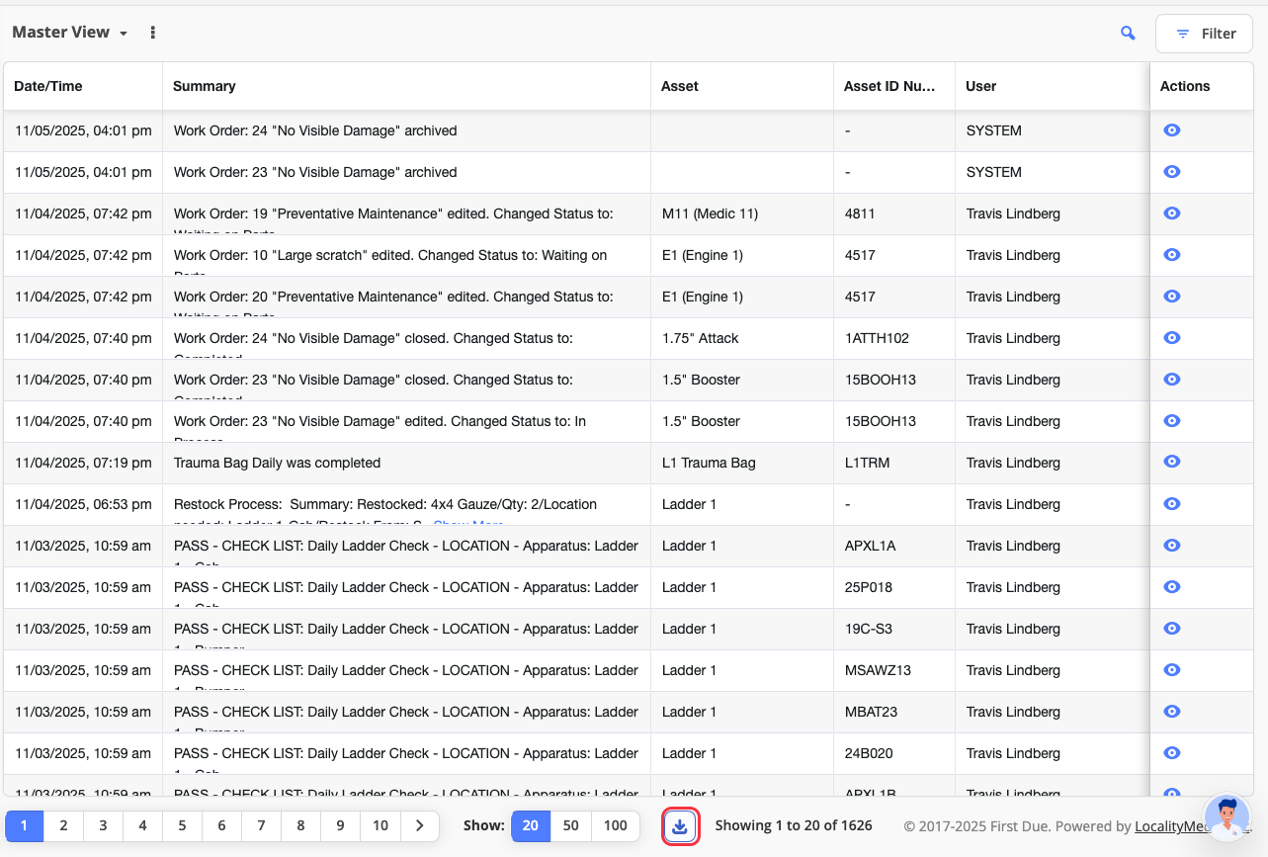Show 20 entries per page
The height and width of the screenshot is (857, 1268).
coord(531,825)
